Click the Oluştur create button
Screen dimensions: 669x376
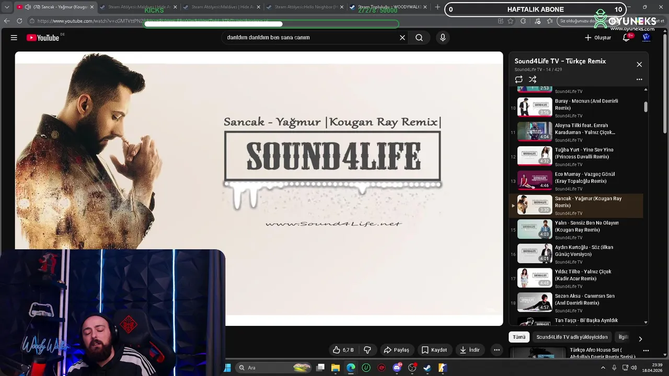coord(597,38)
